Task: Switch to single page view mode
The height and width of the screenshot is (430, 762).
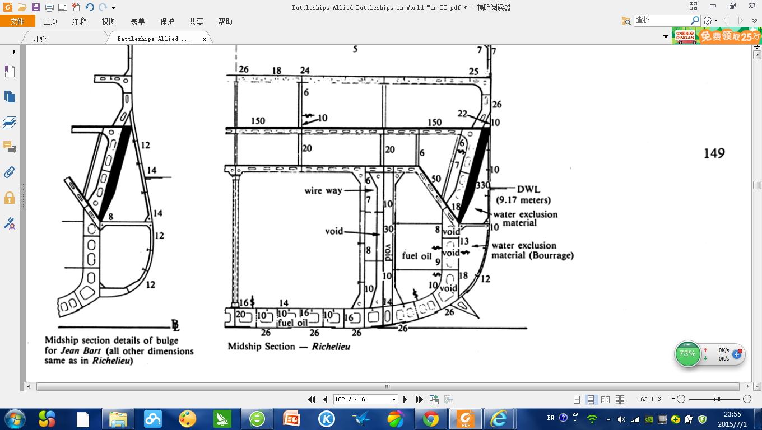Action: 577,399
